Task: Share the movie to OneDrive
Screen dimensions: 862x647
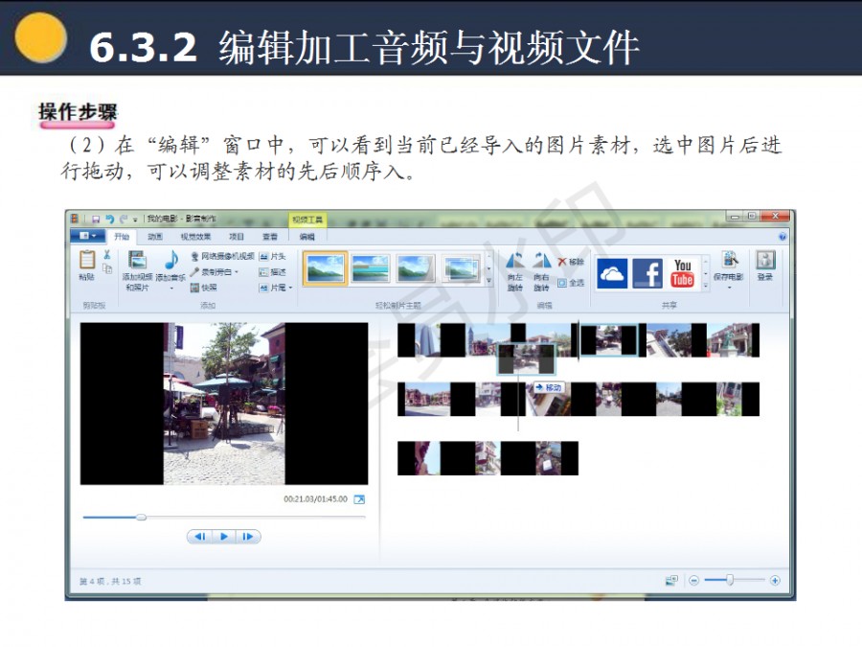Action: (x=613, y=274)
